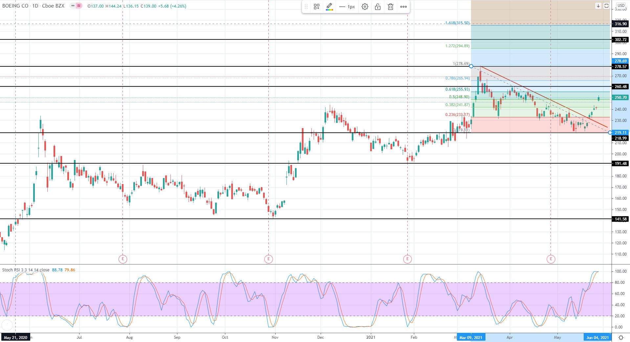Click the 191.48 price axis label

click(620, 164)
